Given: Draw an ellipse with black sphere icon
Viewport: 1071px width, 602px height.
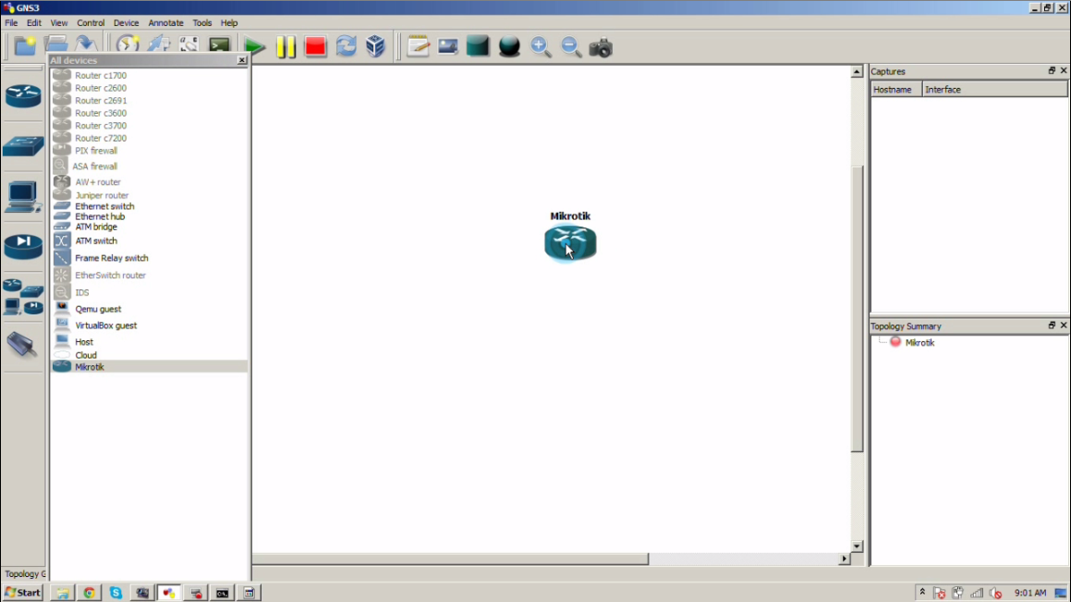Looking at the screenshot, I should point(509,46).
